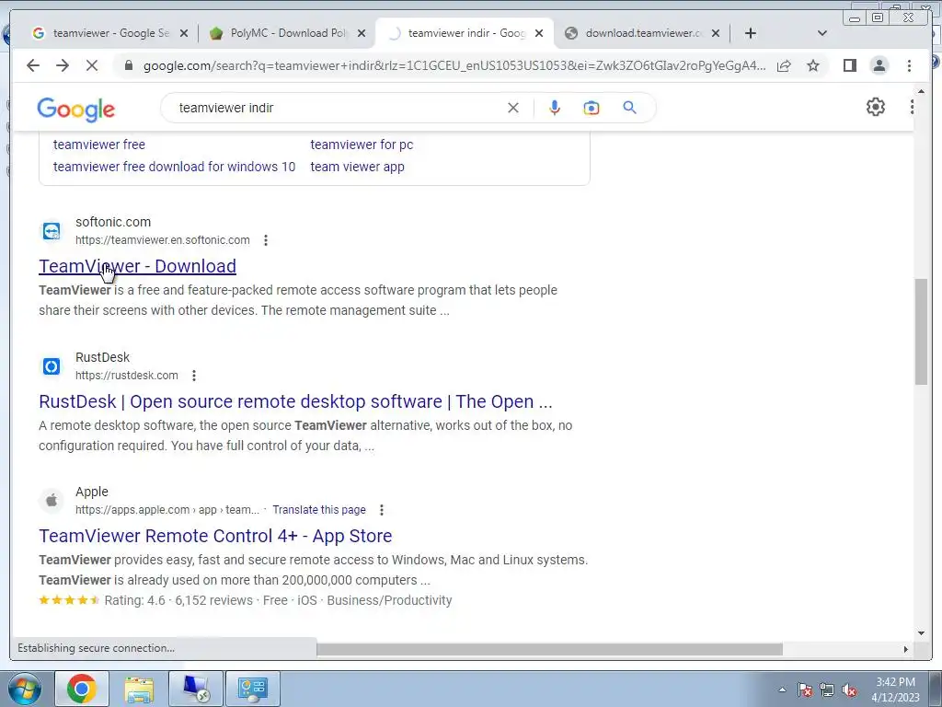Click the vertical scrollbar thumb
The image size is (942, 707).
click(921, 331)
